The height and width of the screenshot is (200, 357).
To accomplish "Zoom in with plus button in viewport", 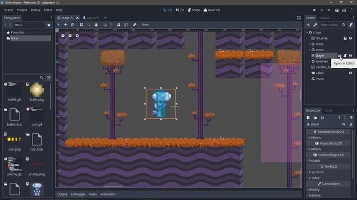I will [77, 36].
